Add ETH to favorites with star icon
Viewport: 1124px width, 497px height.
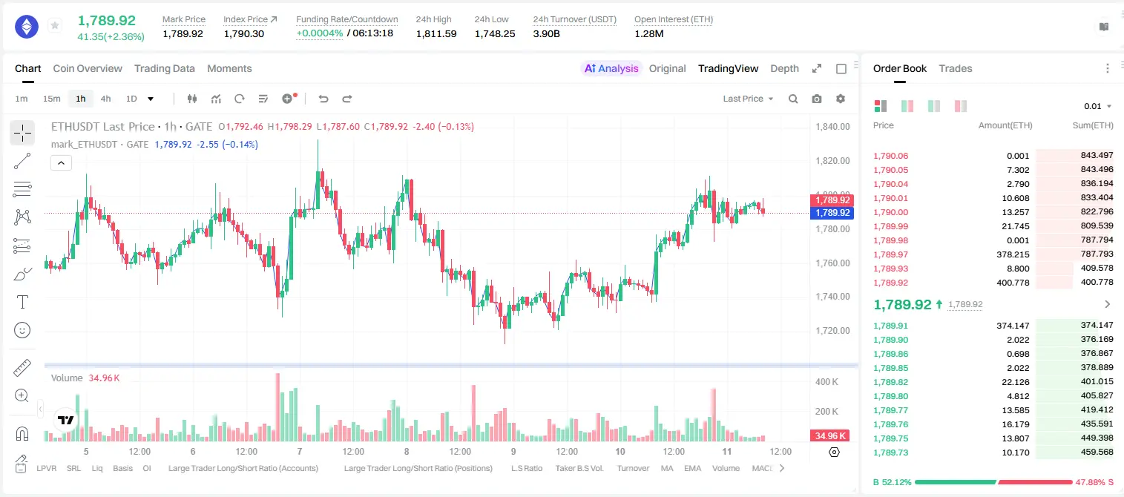click(55, 26)
